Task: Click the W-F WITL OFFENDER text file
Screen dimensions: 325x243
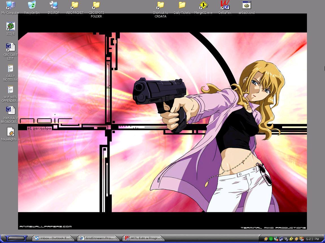Action: pyautogui.click(x=10, y=90)
